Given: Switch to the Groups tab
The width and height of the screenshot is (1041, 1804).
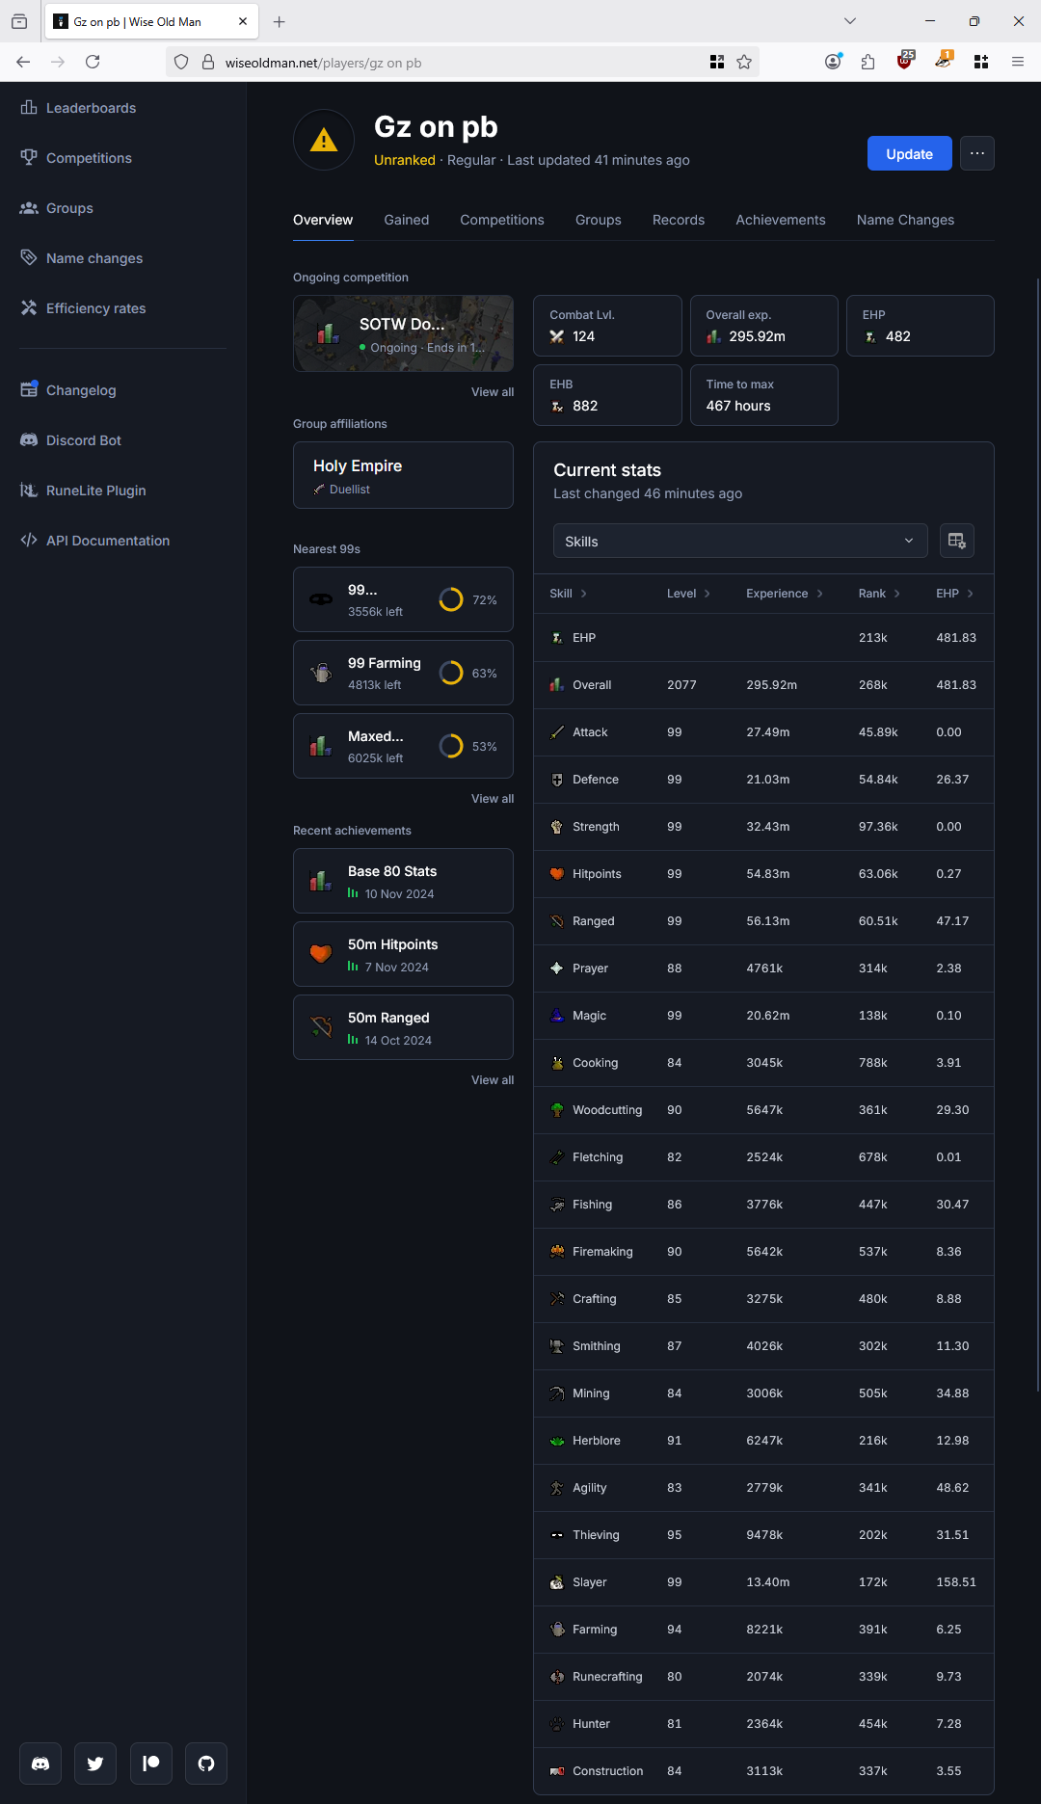Looking at the screenshot, I should (x=599, y=220).
